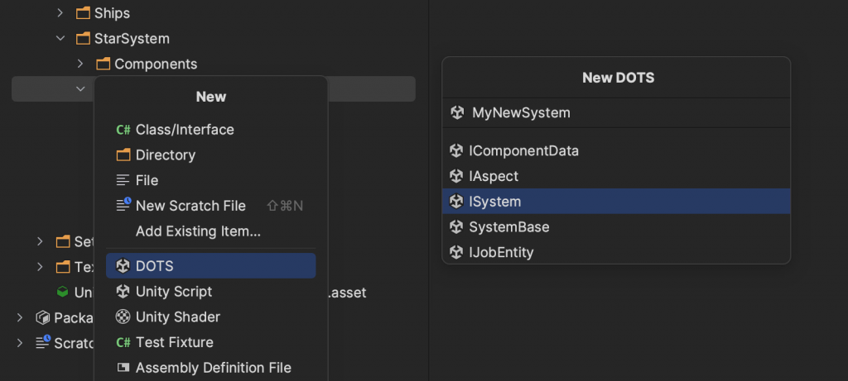Click the Unity icon next to SystemBase
Viewport: 848px width, 381px height.
click(x=455, y=226)
